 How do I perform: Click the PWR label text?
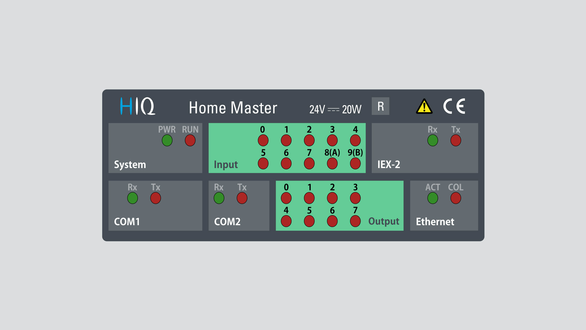coord(167,130)
